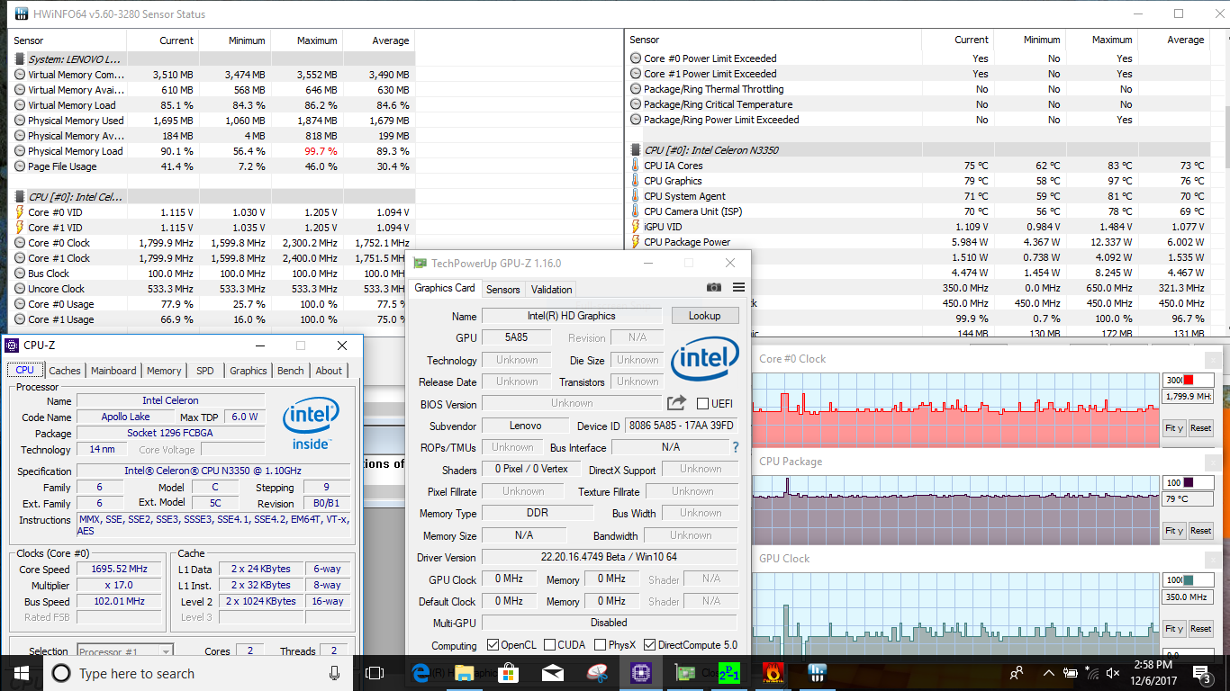Click Reset on CPU Package graph
Screen dimensions: 1230x691
(x=1201, y=531)
